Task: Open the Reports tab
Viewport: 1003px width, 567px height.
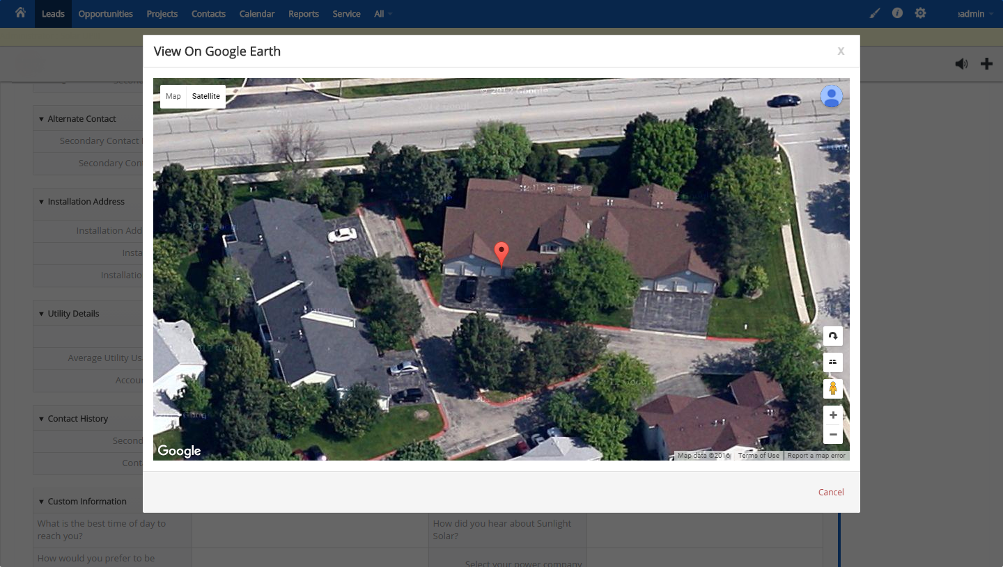Action: point(304,14)
